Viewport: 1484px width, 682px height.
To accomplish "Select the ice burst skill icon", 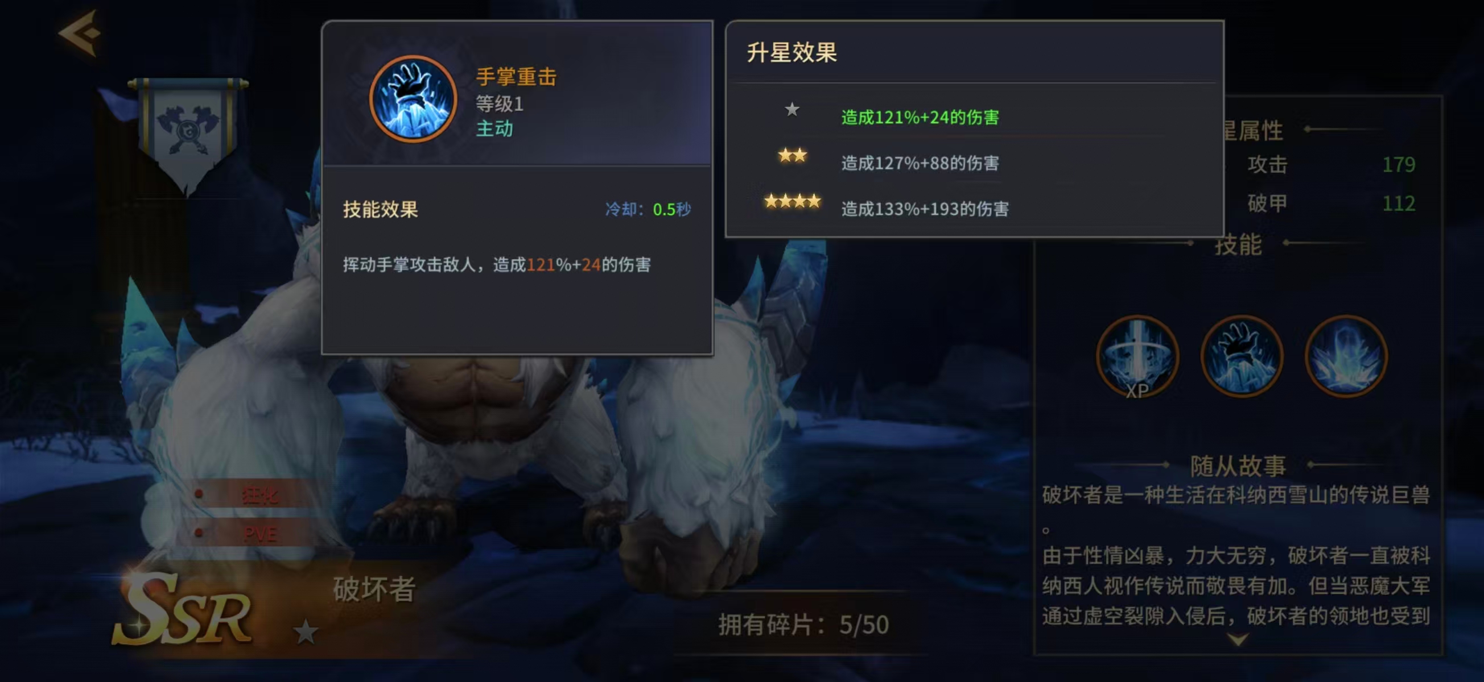I will coord(1346,357).
